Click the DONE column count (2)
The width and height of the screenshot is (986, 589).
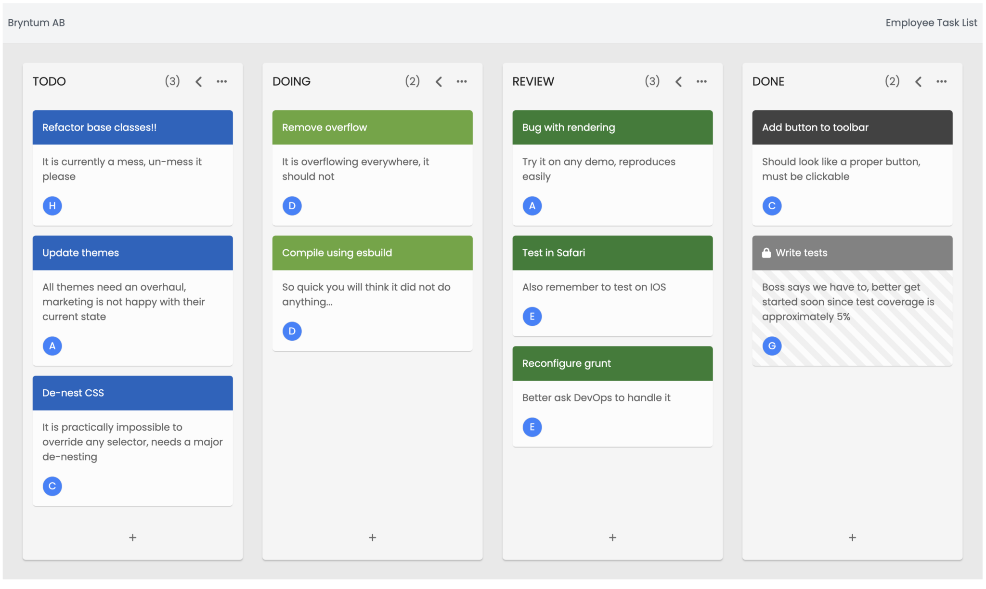click(892, 81)
